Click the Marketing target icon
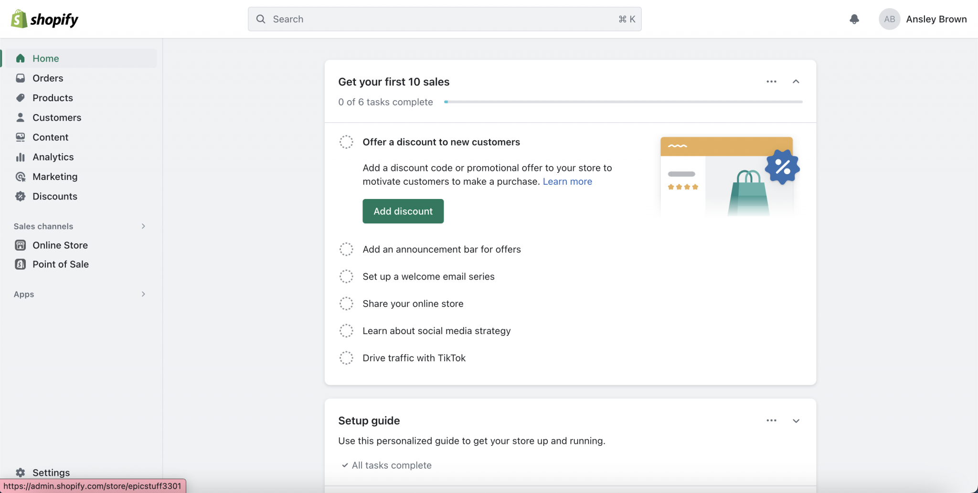Image resolution: width=978 pixels, height=493 pixels. (x=20, y=177)
